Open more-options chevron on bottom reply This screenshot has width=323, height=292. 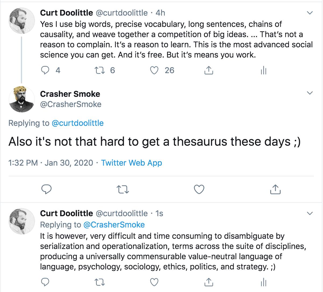click(x=310, y=213)
